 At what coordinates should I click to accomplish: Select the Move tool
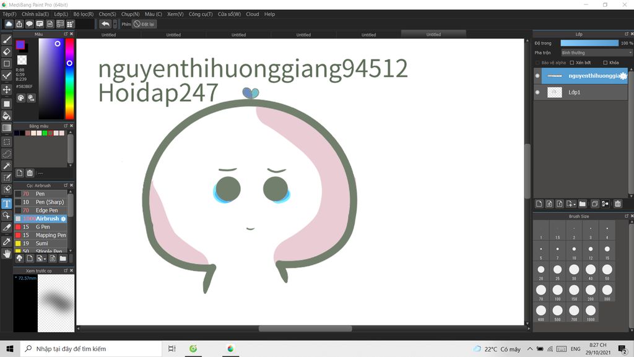point(6,89)
